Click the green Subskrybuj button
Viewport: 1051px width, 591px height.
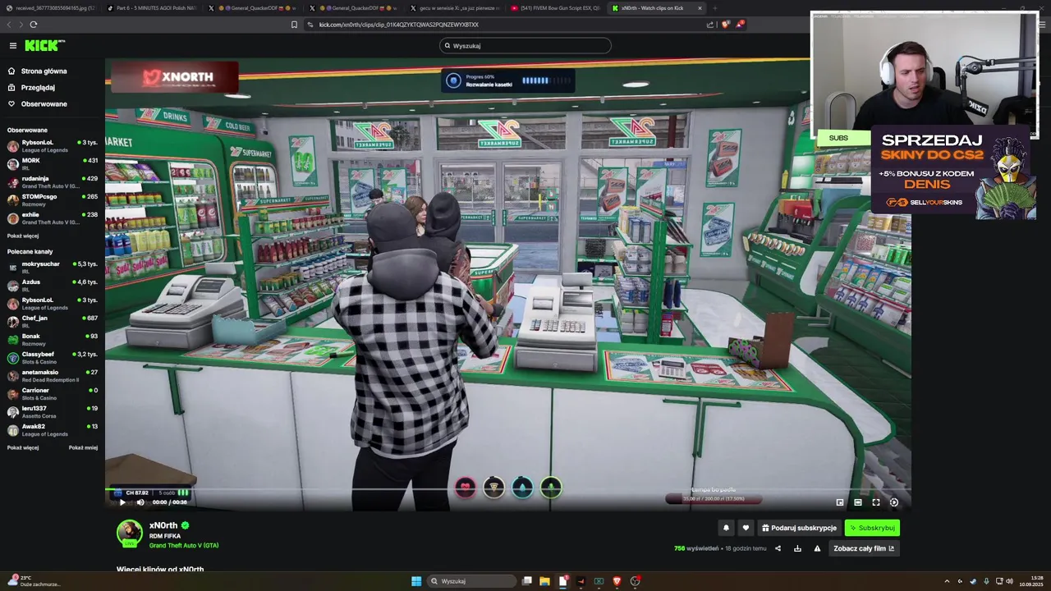[x=872, y=528]
